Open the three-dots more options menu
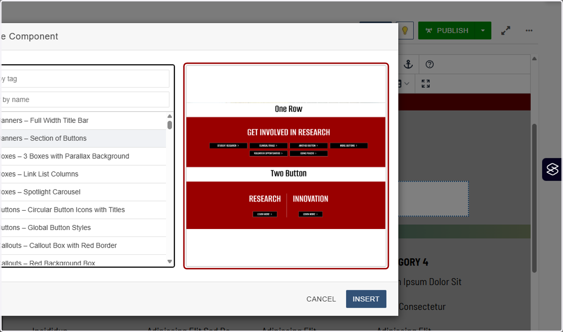 (x=529, y=30)
